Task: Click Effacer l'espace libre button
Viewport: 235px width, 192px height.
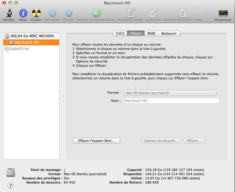Action: [96, 141]
